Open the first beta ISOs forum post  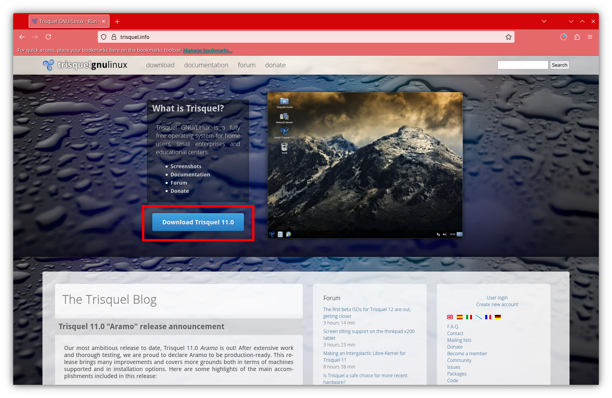click(x=367, y=313)
